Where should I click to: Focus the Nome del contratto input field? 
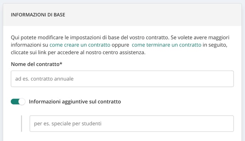(x=122, y=79)
